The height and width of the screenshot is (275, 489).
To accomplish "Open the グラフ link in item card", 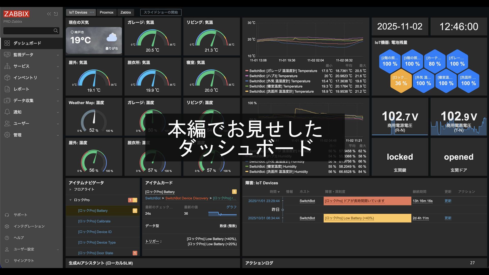I will click(x=231, y=207).
